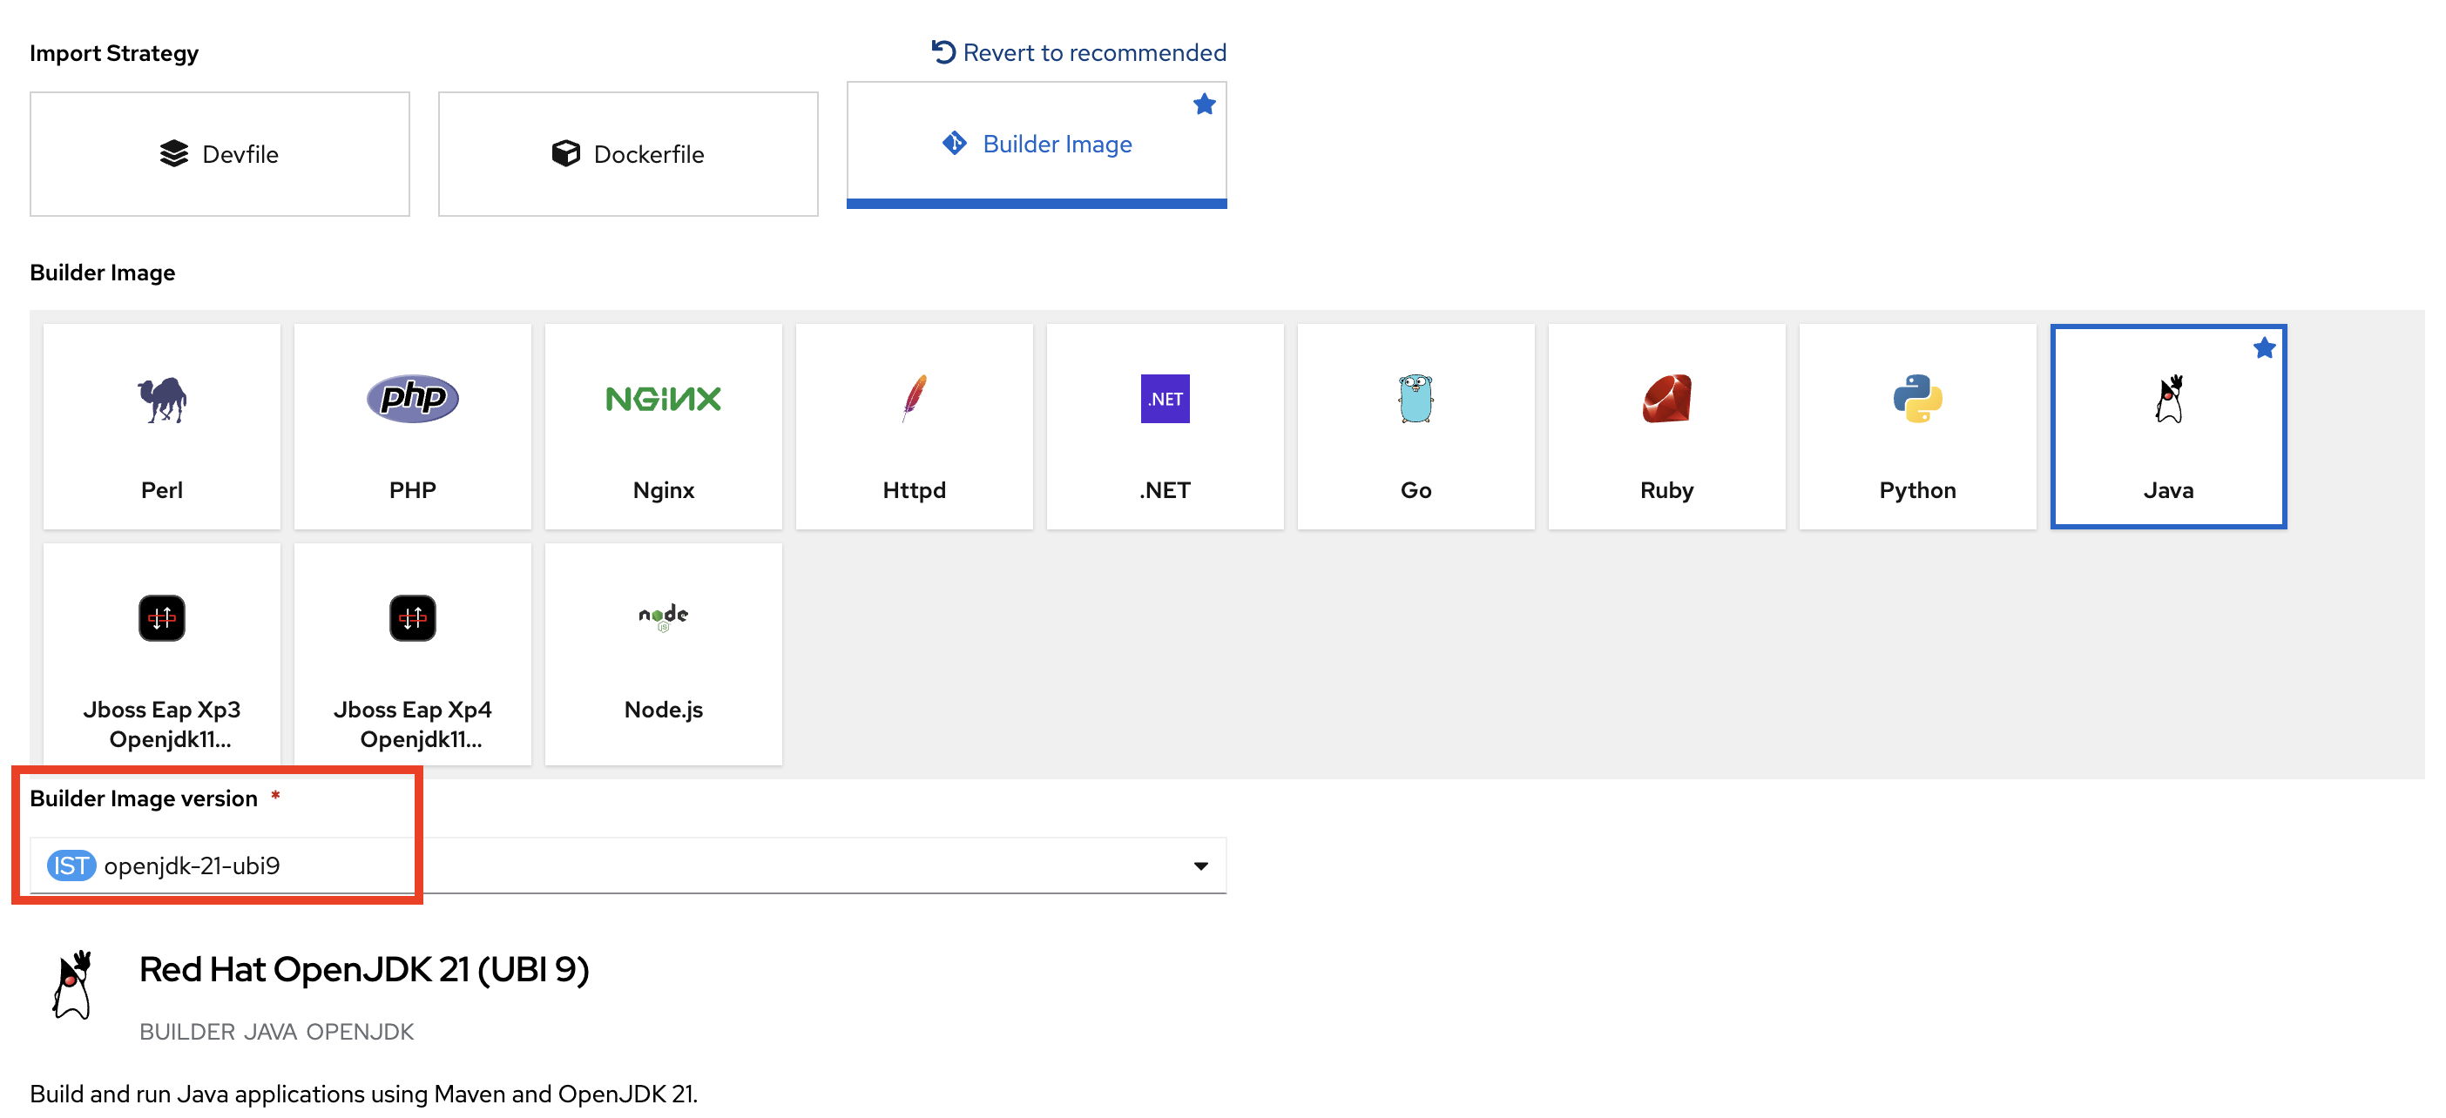The height and width of the screenshot is (1118, 2446).
Task: Click the Python label
Action: coord(1917,491)
